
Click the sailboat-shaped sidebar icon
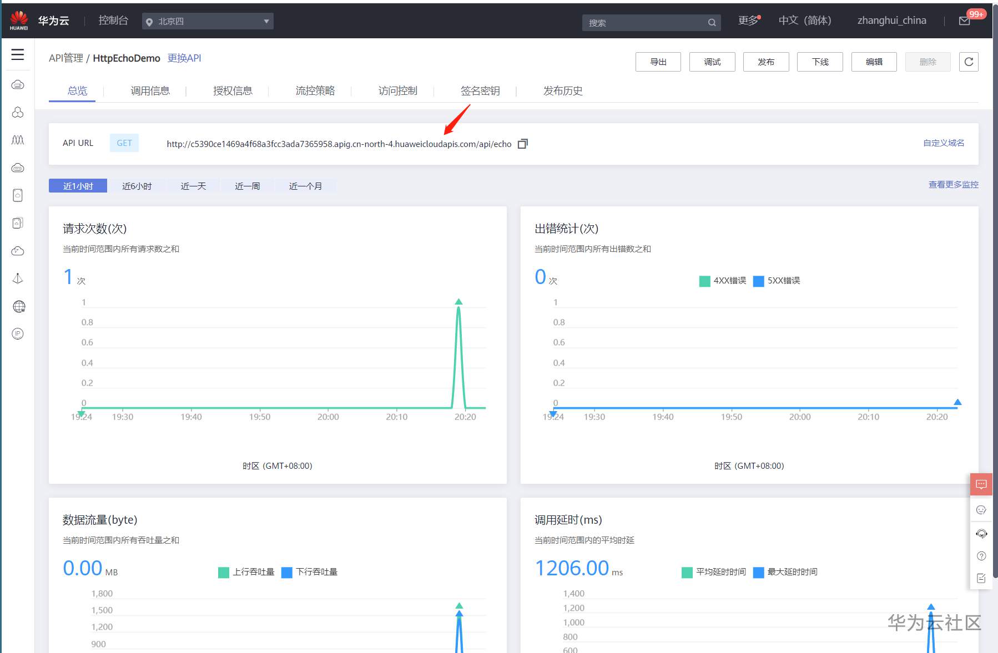point(18,279)
